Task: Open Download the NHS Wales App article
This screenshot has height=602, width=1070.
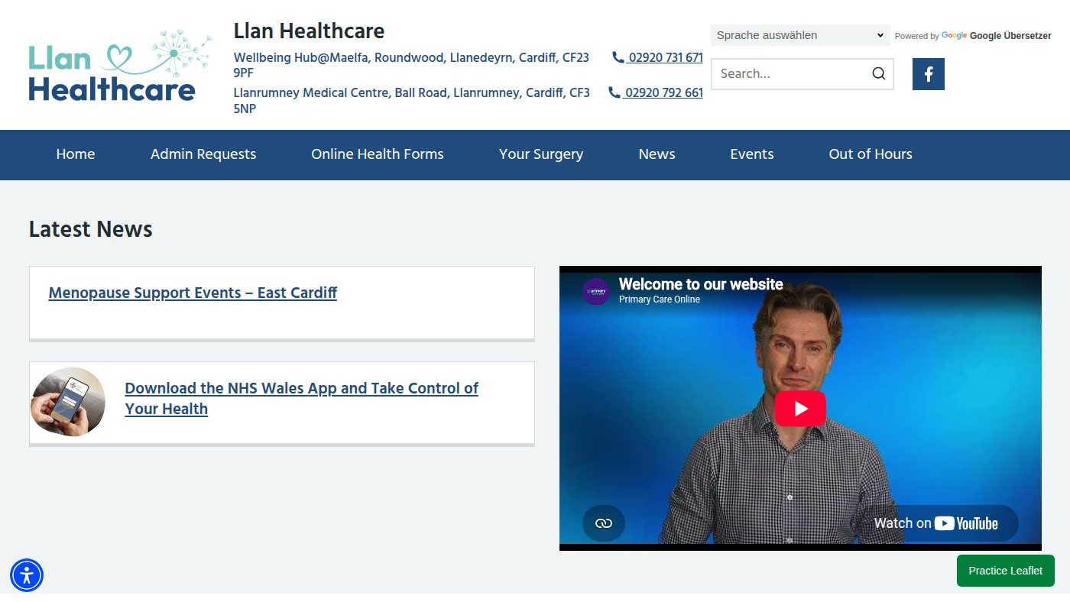Action: [301, 398]
